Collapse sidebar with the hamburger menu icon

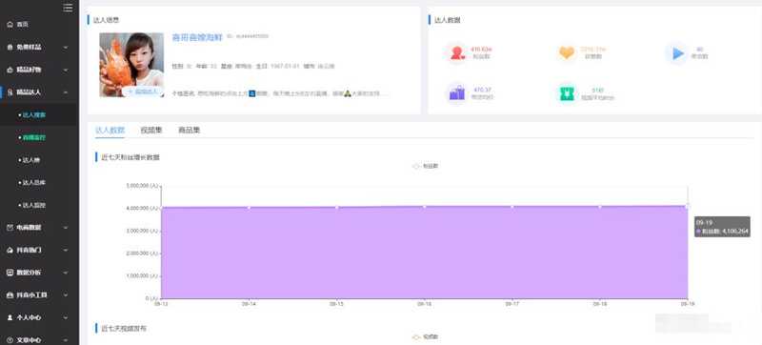click(x=68, y=8)
